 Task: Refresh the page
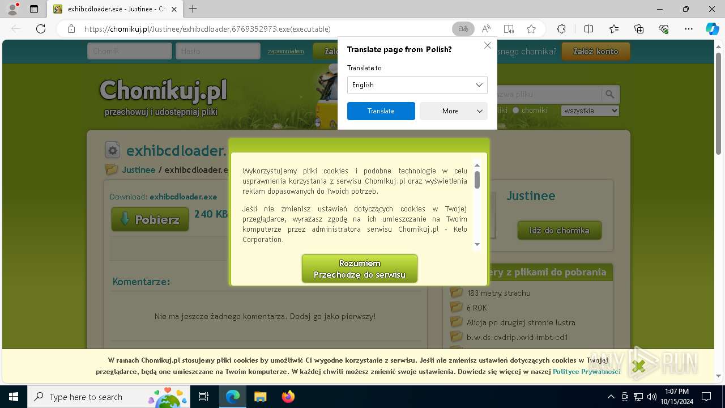point(41,29)
